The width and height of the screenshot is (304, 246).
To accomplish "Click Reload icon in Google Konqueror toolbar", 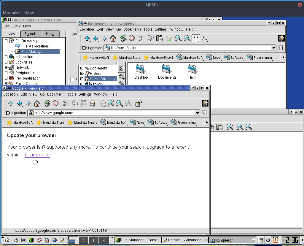I will (x=47, y=103).
